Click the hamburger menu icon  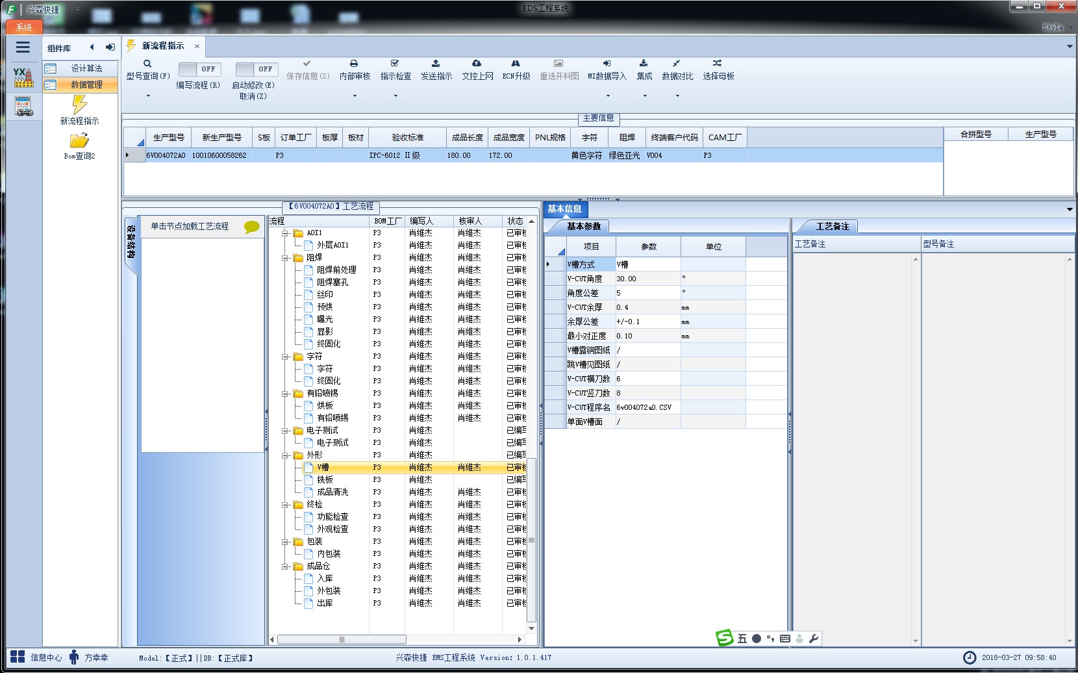23,47
